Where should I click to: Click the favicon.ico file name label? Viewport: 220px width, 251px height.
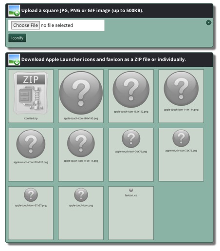pos(131,195)
